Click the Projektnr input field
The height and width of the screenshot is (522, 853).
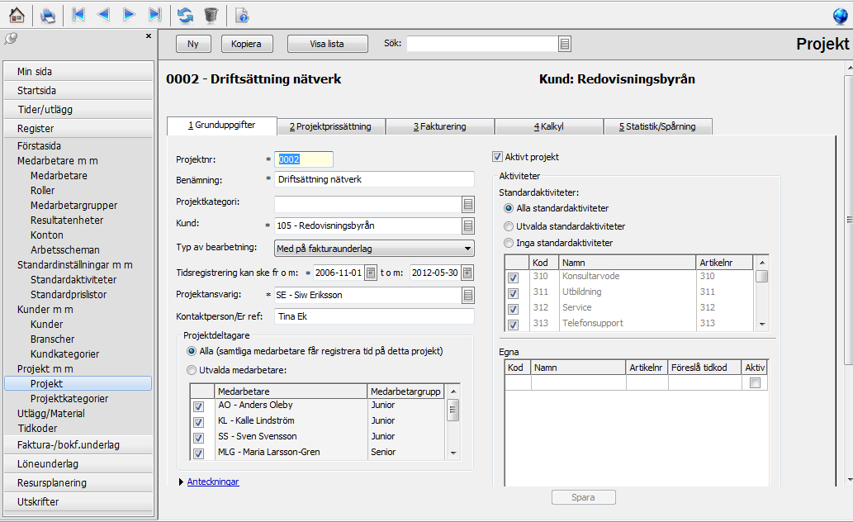[304, 159]
